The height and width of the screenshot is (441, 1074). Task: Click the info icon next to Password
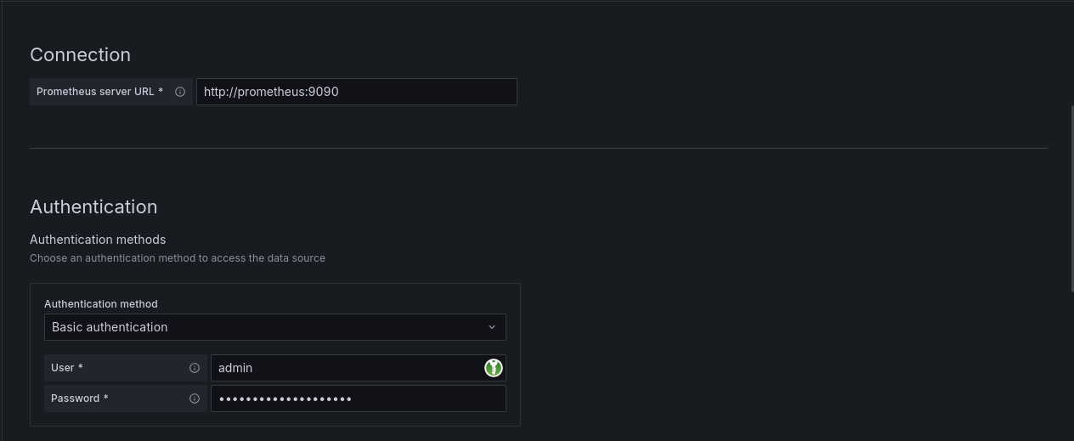[195, 399]
